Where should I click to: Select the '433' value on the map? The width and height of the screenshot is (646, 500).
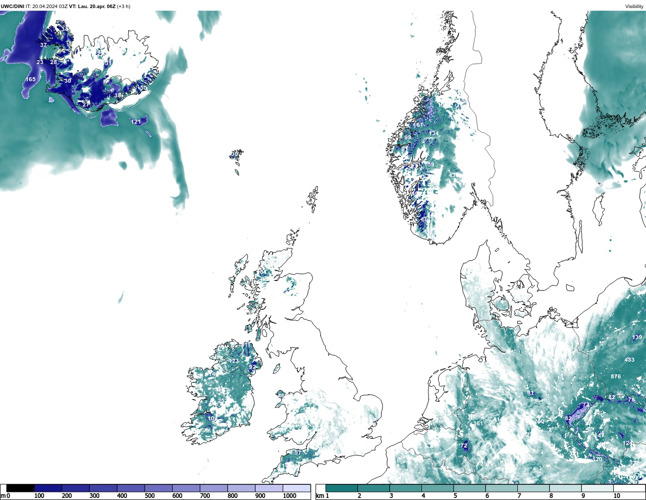click(629, 360)
